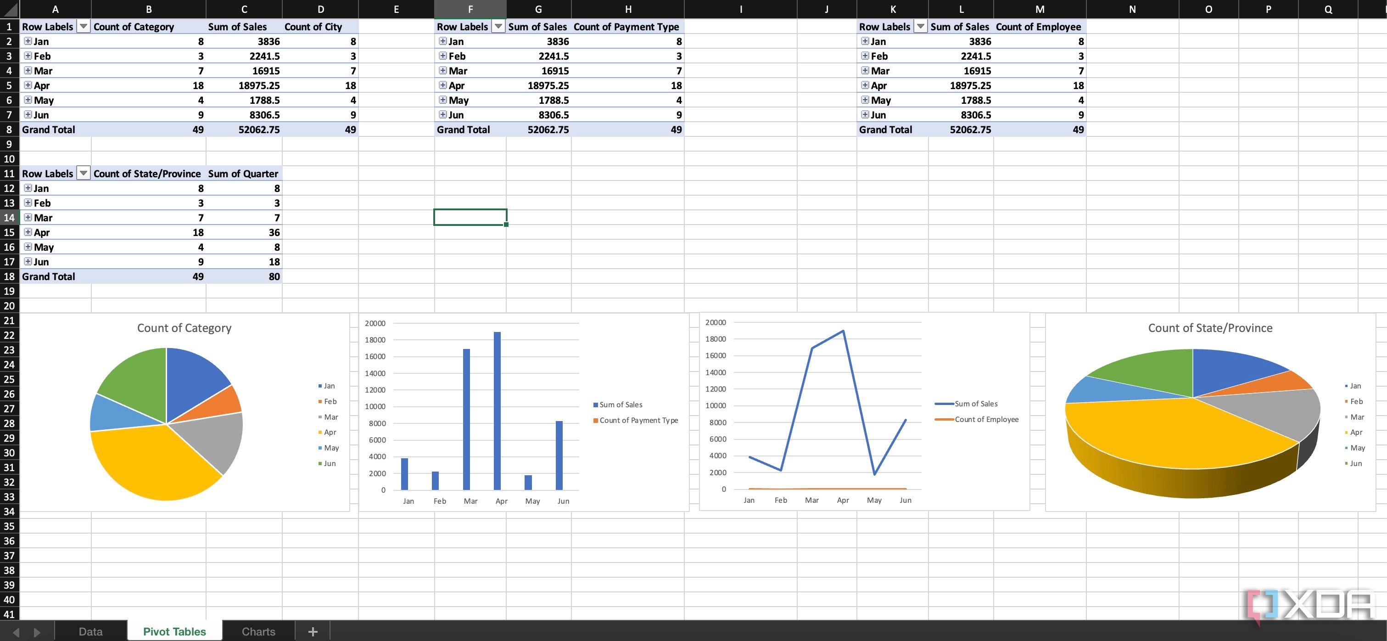Click the active empty cell F14
Image resolution: width=1387 pixels, height=641 pixels.
point(470,218)
